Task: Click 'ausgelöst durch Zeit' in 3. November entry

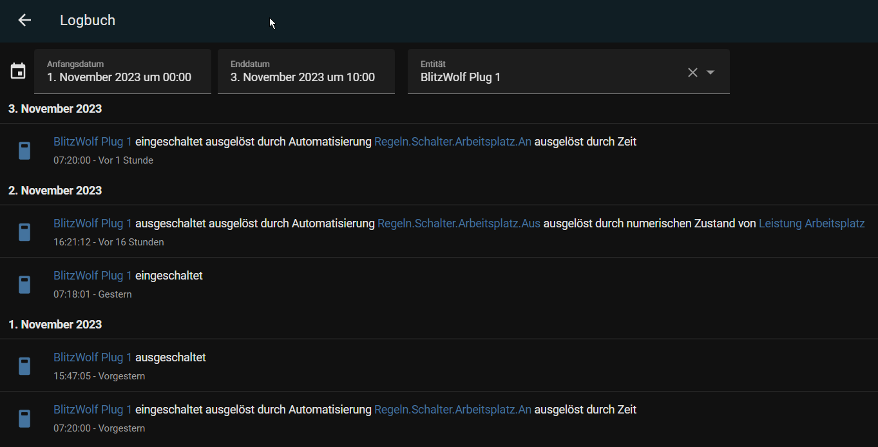Action: coord(586,142)
